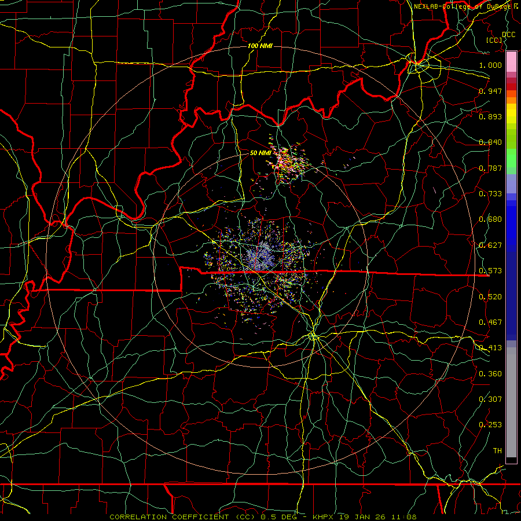The height and width of the screenshot is (521, 521).
Task: Click the 11:08 timestamp
Action: pos(403,517)
